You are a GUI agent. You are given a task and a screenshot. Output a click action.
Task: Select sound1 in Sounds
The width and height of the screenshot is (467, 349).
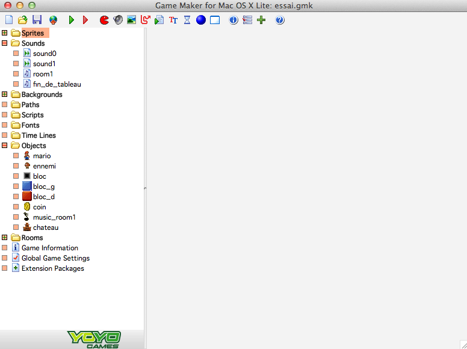tap(44, 64)
